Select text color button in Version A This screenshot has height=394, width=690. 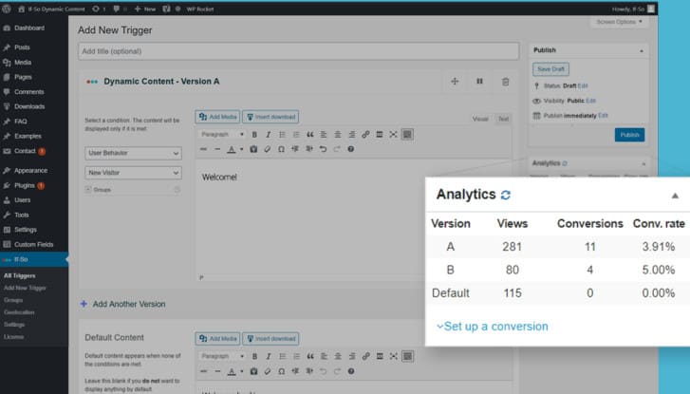pyautogui.click(x=232, y=149)
